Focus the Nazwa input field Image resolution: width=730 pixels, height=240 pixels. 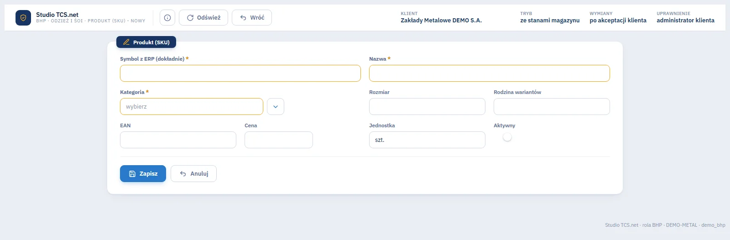coord(490,73)
